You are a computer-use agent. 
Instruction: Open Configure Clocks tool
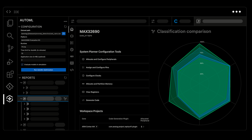coord(115,76)
